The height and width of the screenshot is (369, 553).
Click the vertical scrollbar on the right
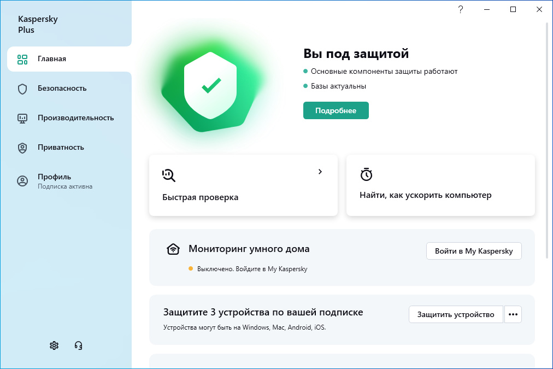[548, 141]
